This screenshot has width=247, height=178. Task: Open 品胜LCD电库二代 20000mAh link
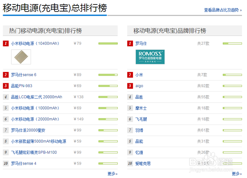[x=36, y=97]
